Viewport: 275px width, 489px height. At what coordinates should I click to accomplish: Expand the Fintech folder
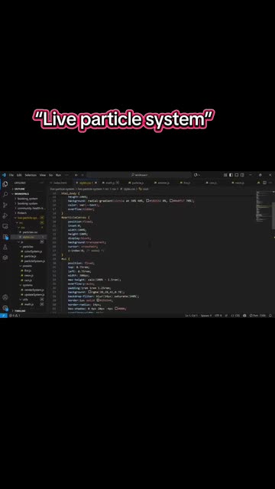coord(22,213)
